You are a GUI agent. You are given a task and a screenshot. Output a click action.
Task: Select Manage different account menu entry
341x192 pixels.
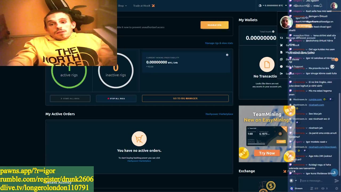click(x=301, y=38)
